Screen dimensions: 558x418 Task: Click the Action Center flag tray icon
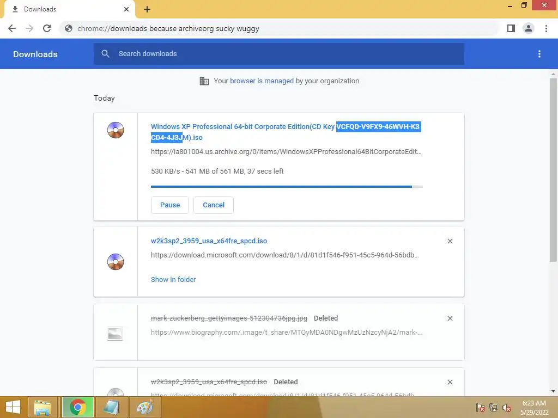point(481,408)
